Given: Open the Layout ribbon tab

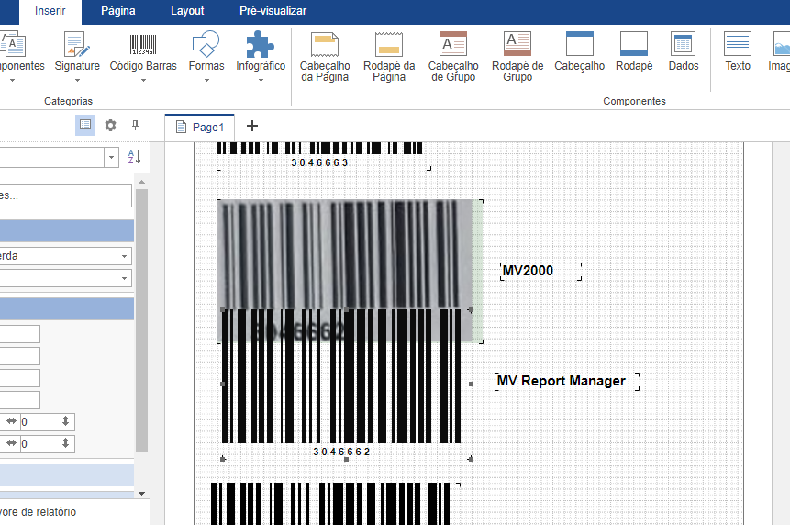Looking at the screenshot, I should 187,11.
